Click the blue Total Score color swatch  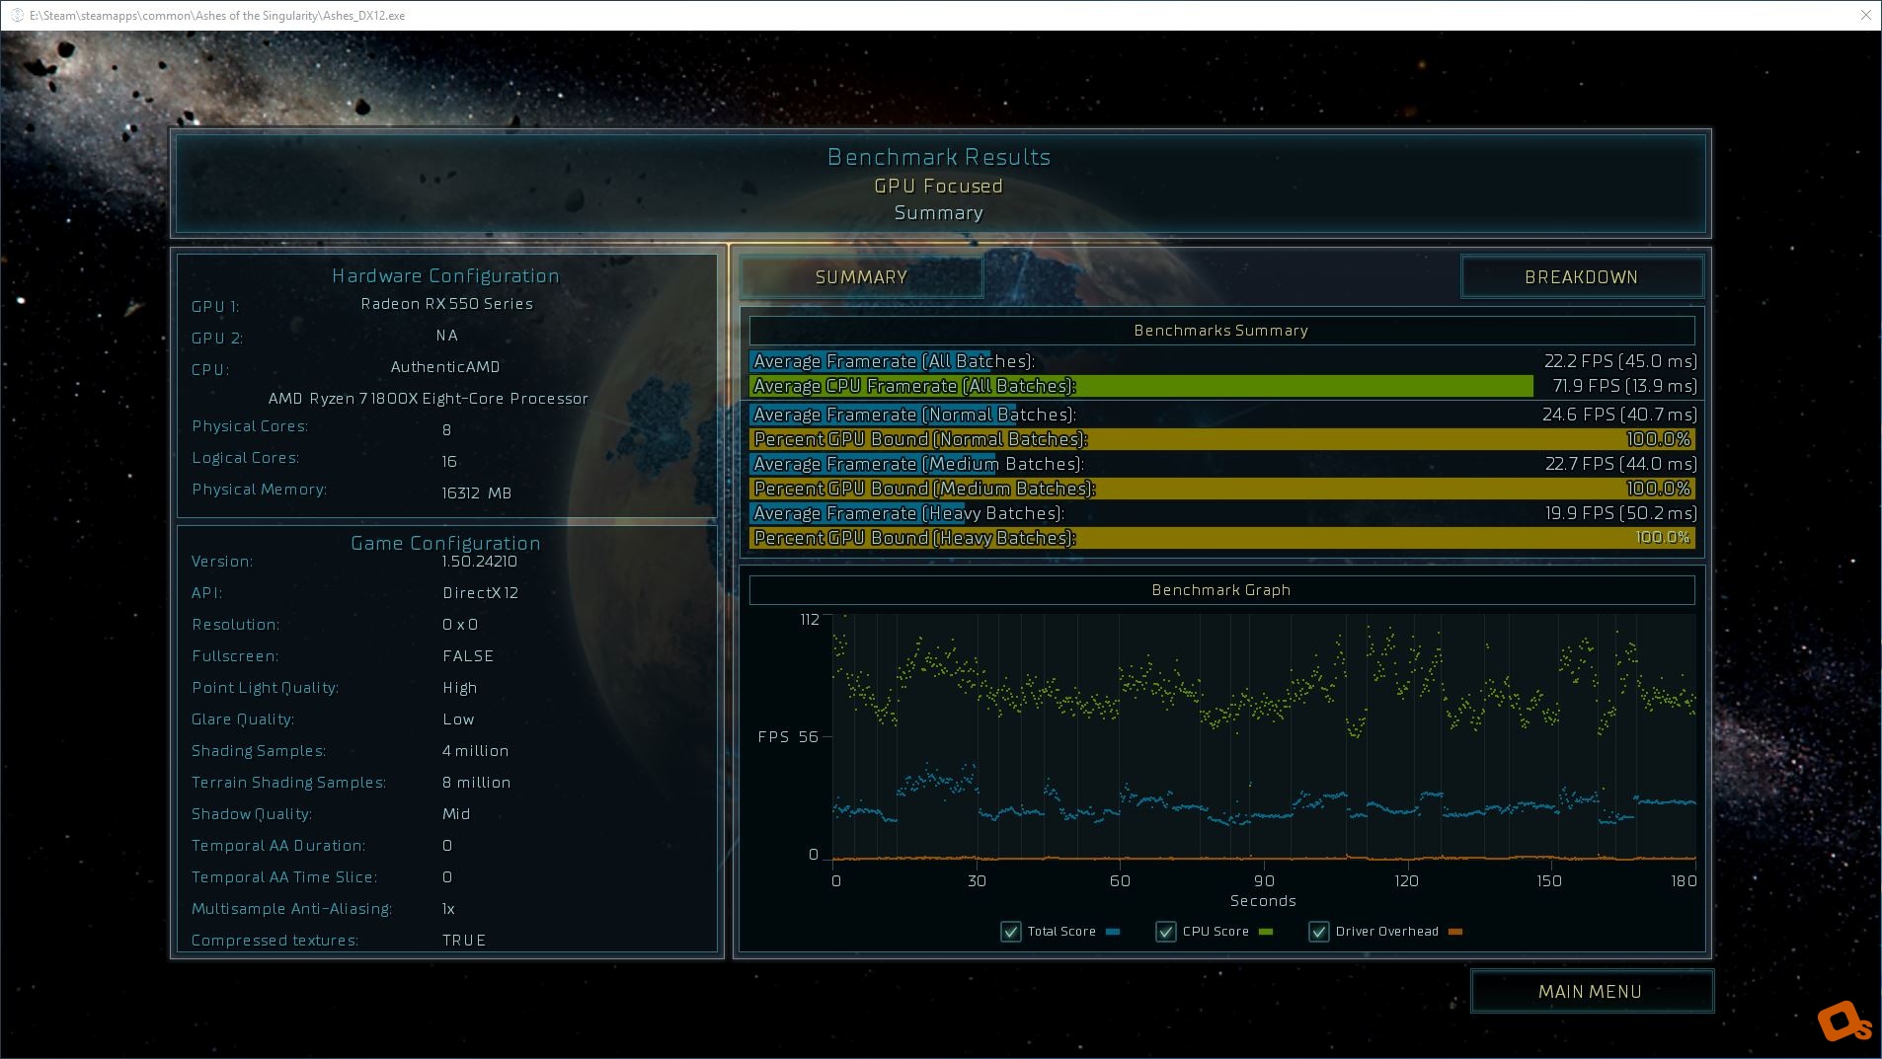[x=1113, y=932]
